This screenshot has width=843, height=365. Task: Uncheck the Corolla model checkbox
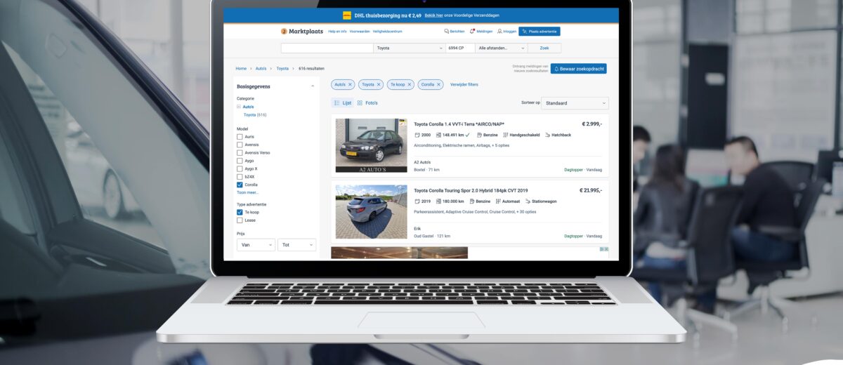click(240, 185)
